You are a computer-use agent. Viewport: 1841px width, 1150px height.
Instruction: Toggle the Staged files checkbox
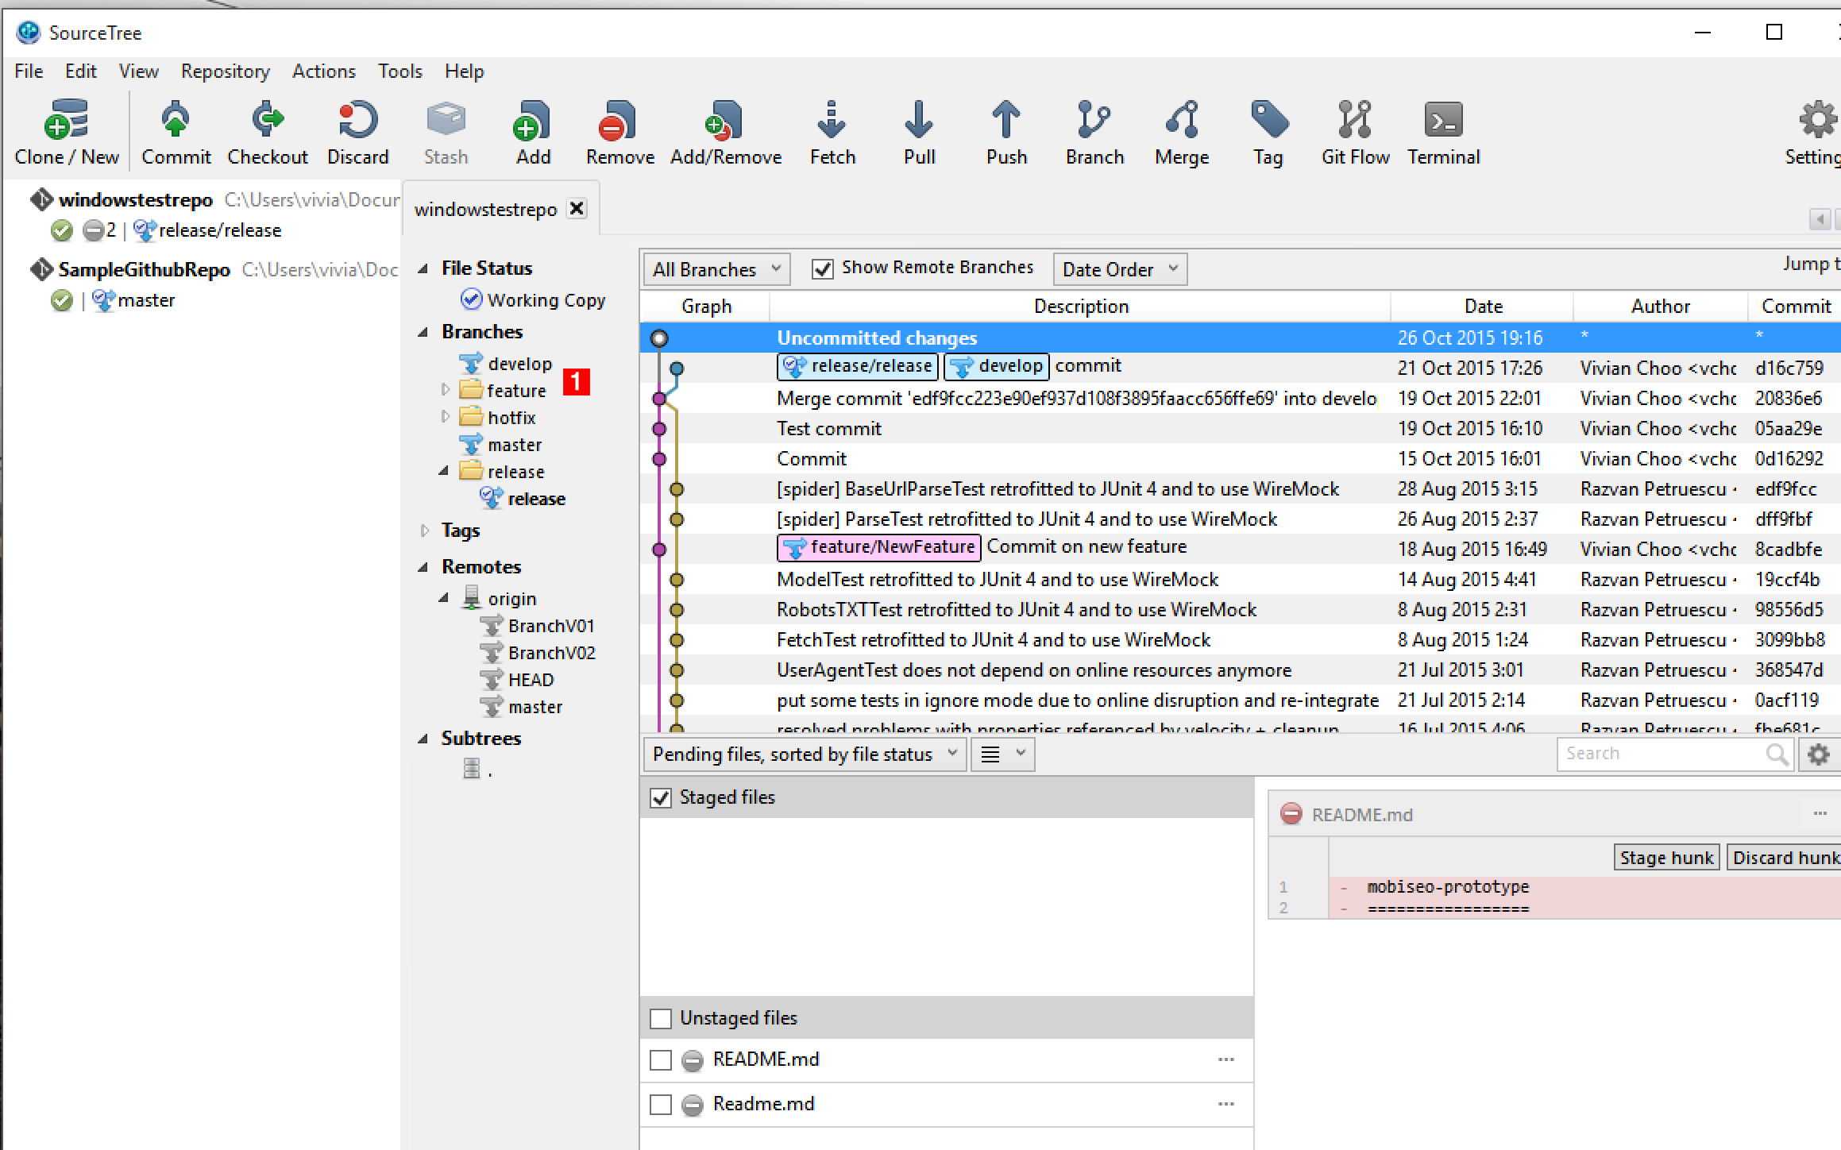click(x=661, y=797)
